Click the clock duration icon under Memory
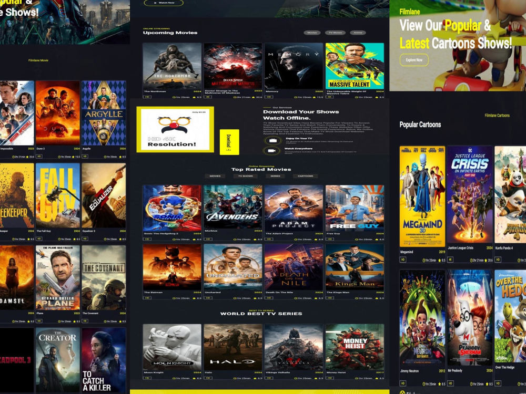This screenshot has height=394, width=526. click(x=296, y=97)
